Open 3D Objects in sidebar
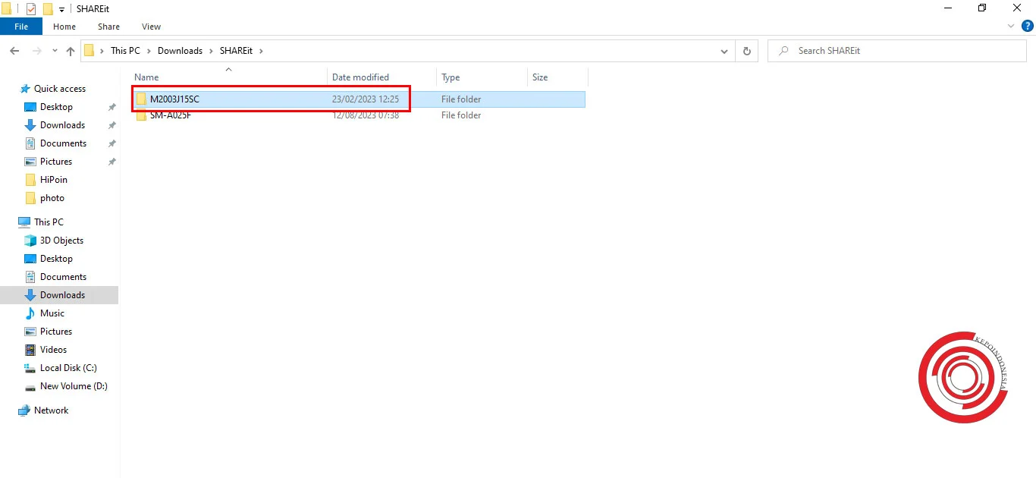 [61, 241]
